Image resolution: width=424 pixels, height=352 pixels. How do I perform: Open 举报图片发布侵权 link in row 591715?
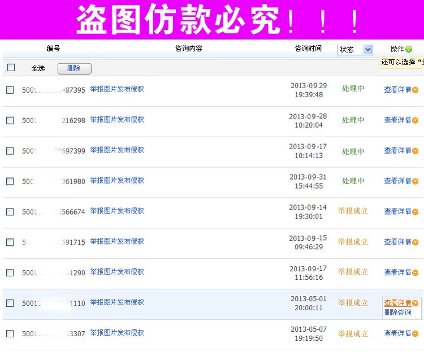click(x=117, y=241)
